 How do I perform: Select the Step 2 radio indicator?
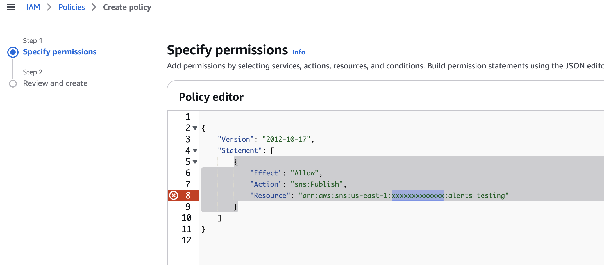point(13,84)
